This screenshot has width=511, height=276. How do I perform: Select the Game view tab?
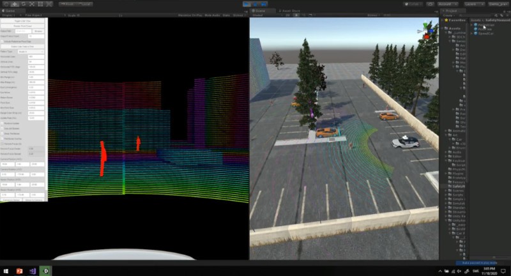10,11
